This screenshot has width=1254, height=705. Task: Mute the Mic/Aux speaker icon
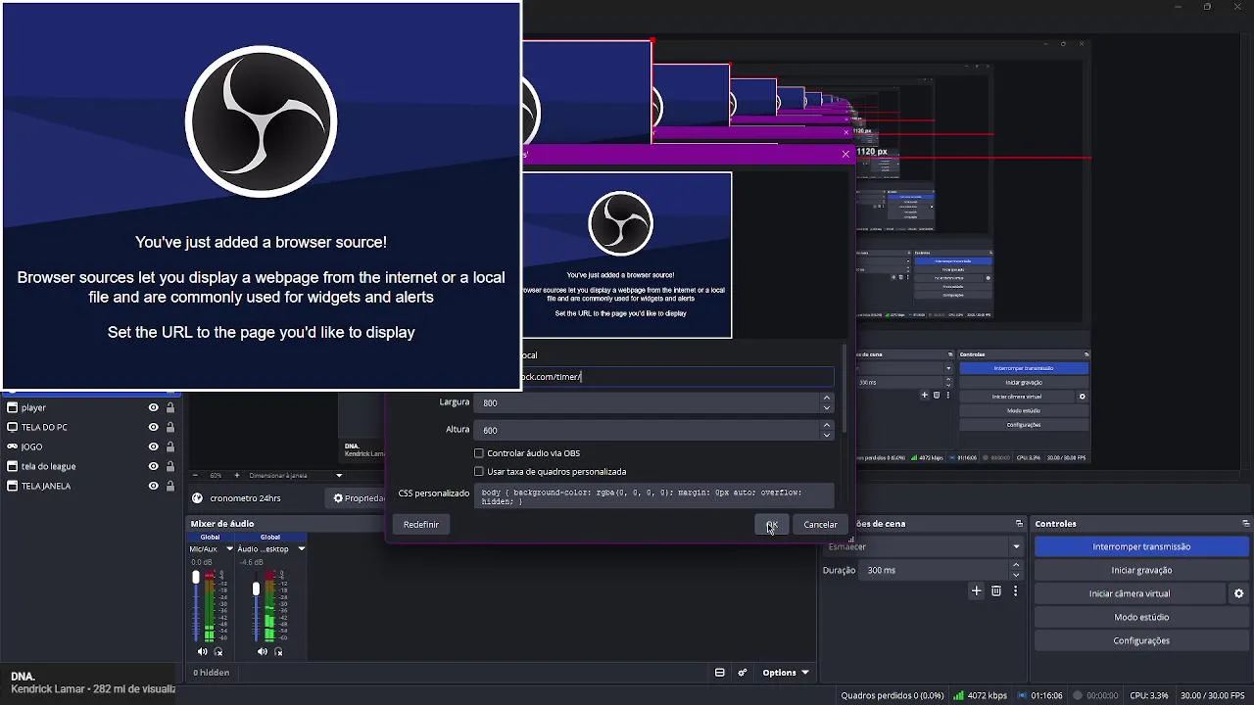[x=203, y=651]
